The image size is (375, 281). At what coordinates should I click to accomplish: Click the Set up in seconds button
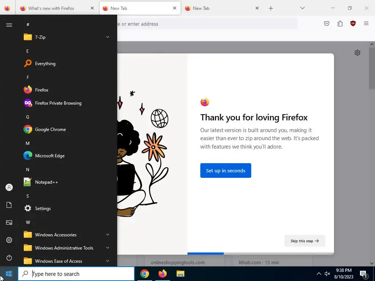(226, 171)
